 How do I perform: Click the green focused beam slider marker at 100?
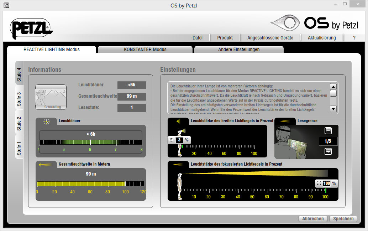[326, 190]
